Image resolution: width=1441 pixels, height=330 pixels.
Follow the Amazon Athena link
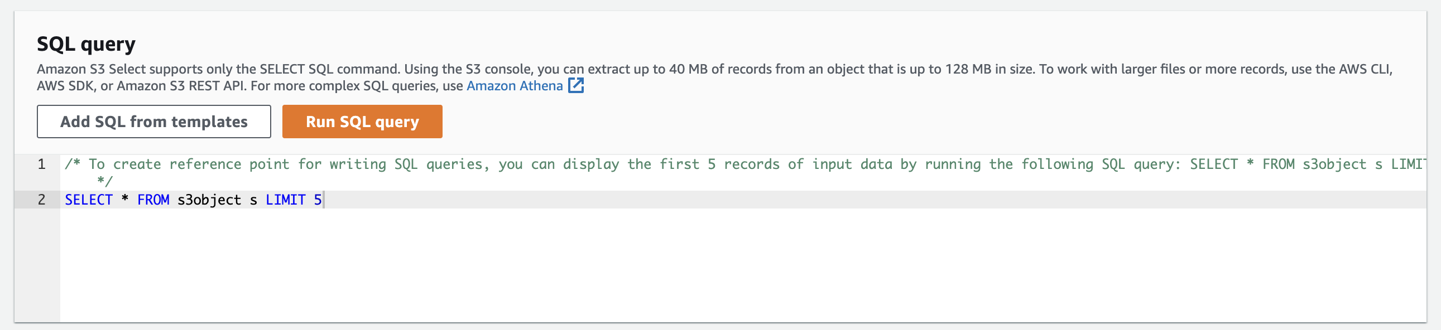[x=515, y=85]
